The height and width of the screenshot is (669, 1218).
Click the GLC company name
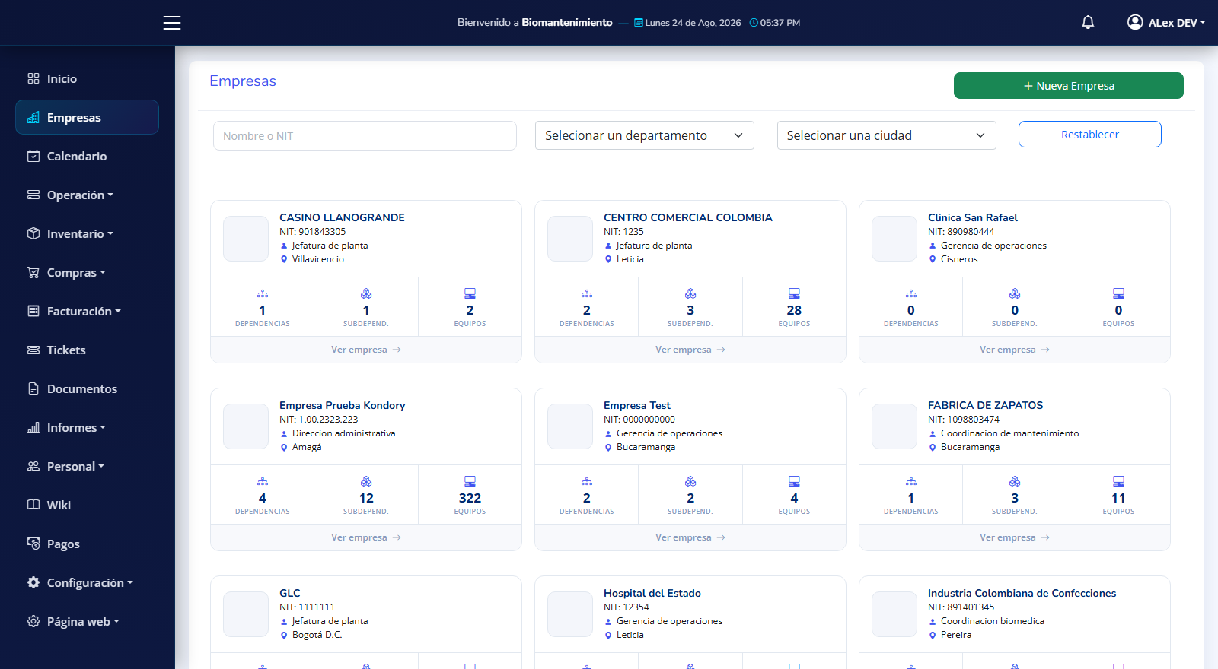(x=290, y=593)
